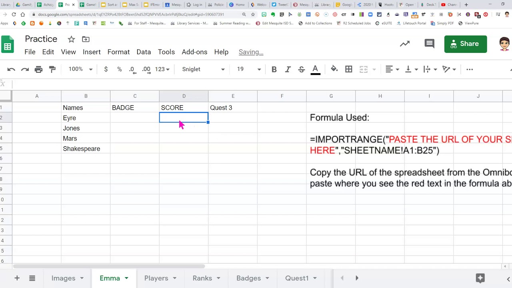Increase decimal places icon
The image size is (512, 288).
pos(146,69)
